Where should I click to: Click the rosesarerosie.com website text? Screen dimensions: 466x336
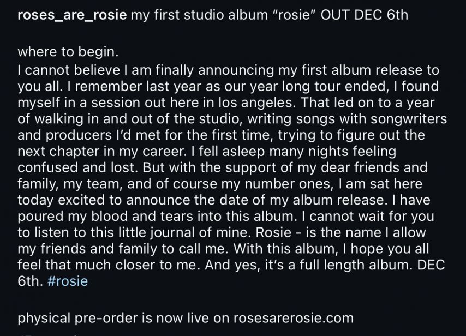click(x=294, y=318)
